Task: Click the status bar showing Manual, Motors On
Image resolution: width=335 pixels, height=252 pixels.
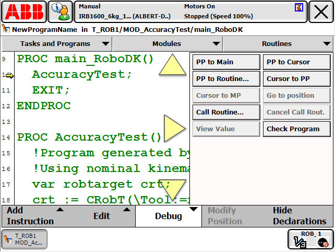Action: (190, 12)
